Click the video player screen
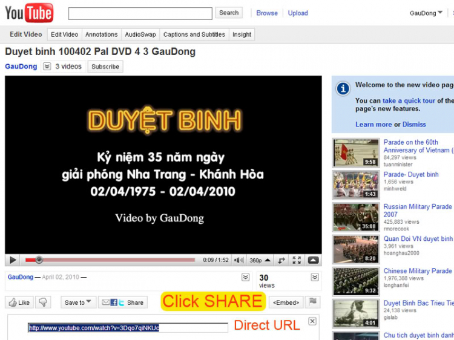Viewport: 454px width, 340px height. pos(163,165)
